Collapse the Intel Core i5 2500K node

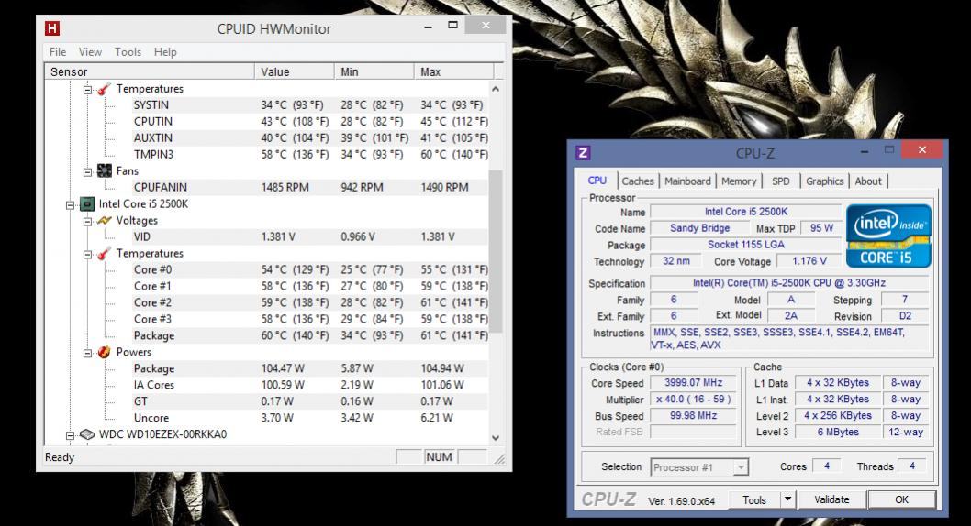(x=70, y=205)
